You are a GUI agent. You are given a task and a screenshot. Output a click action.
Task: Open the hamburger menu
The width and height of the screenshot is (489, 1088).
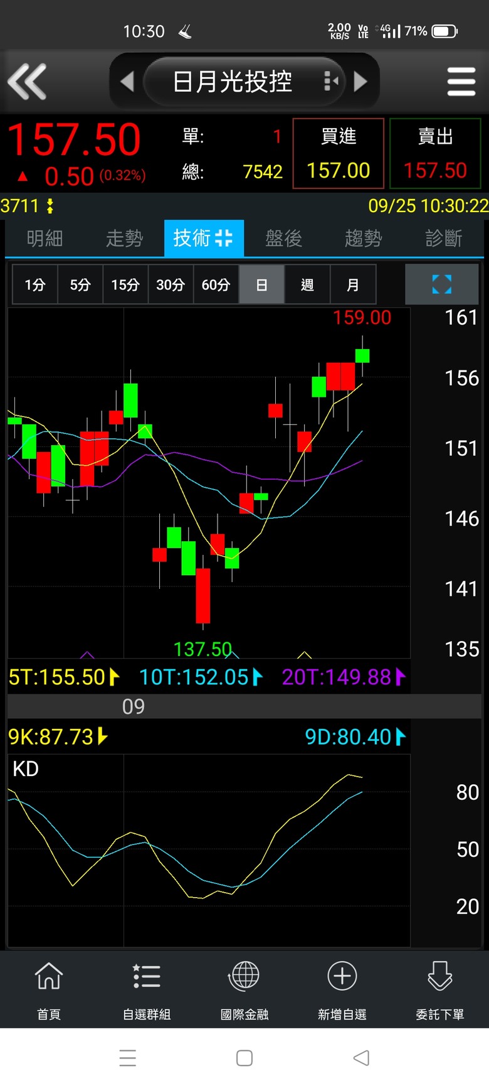(461, 82)
